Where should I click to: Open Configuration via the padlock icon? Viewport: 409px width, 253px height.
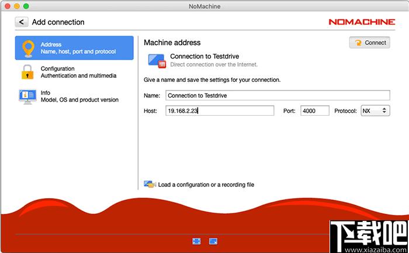[x=27, y=72]
